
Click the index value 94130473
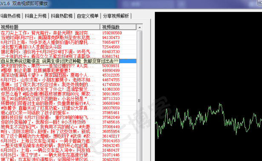pyautogui.click(x=111, y=37)
